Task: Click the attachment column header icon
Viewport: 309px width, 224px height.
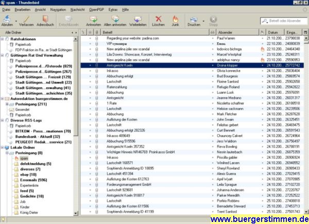Action: 97,32
